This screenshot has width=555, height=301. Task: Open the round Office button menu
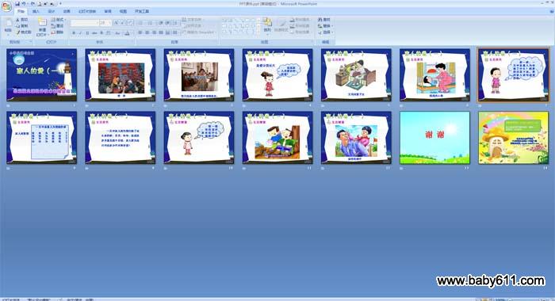[x=6, y=6]
